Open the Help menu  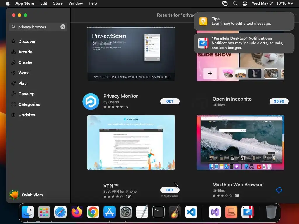pyautogui.click(x=93, y=3)
